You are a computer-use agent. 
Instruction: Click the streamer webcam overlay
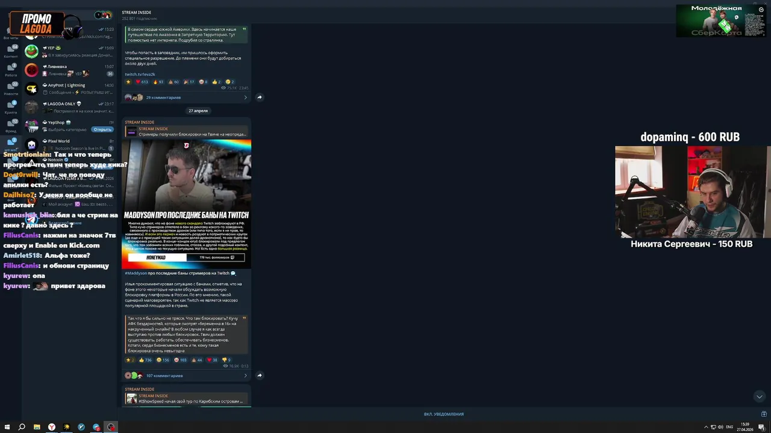(692, 192)
